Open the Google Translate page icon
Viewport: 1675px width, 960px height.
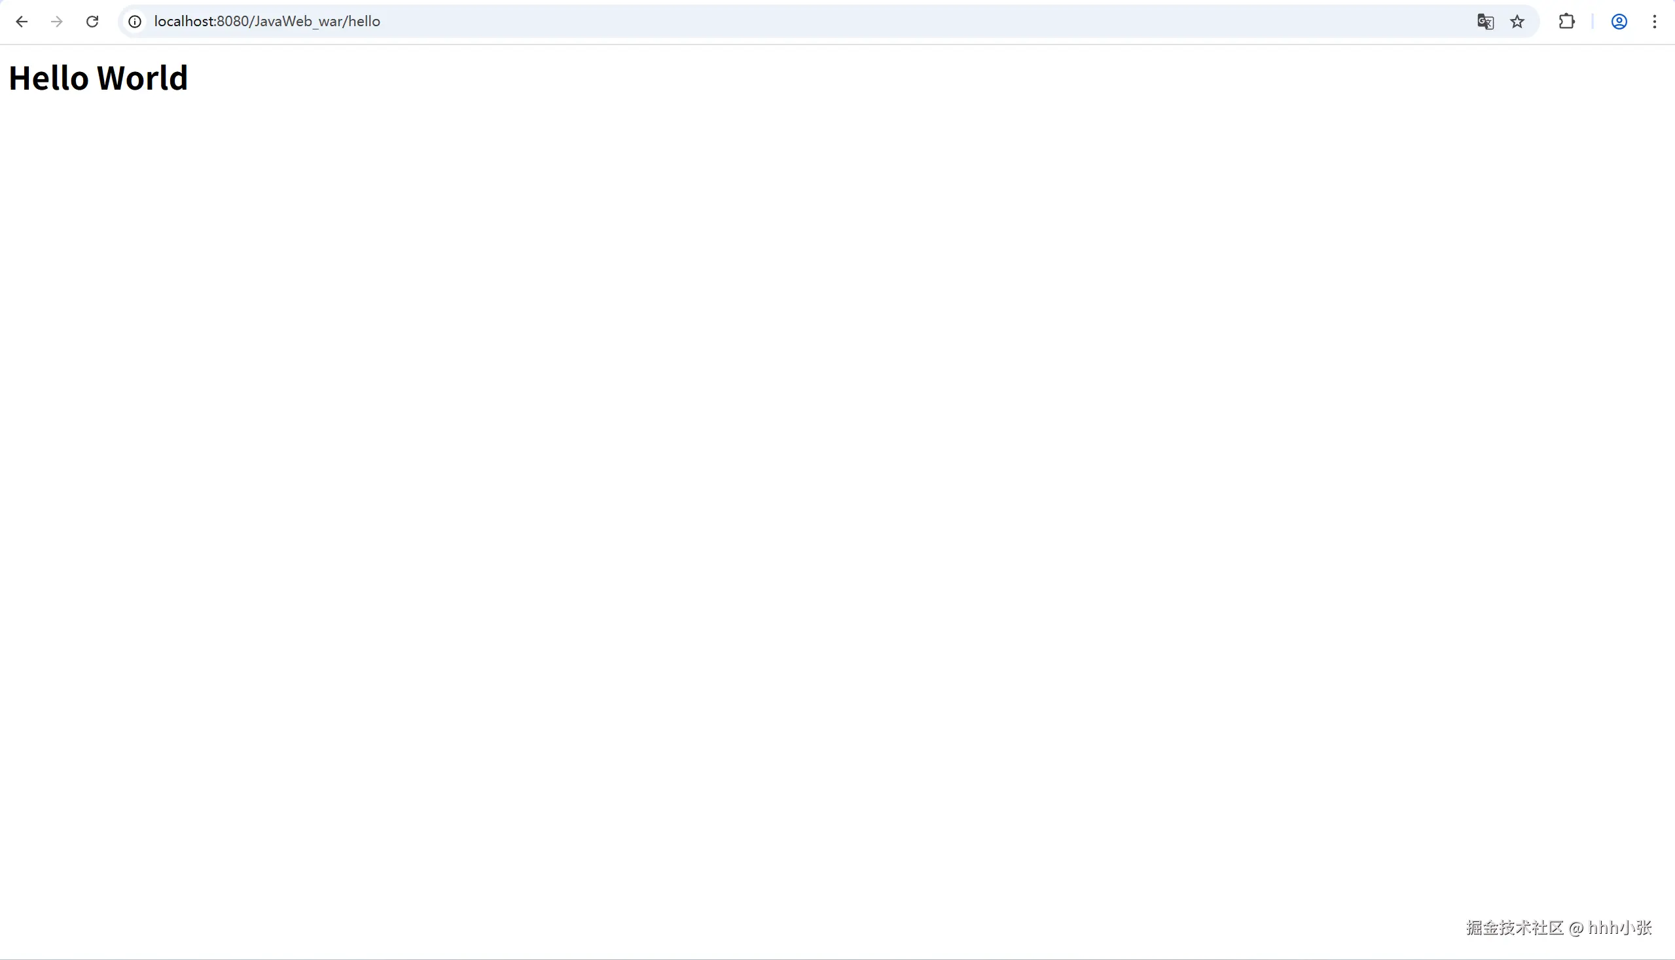point(1485,22)
